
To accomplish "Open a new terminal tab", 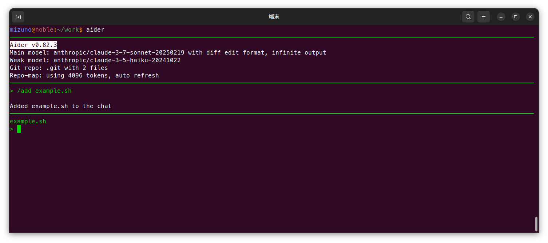I will [x=18, y=17].
